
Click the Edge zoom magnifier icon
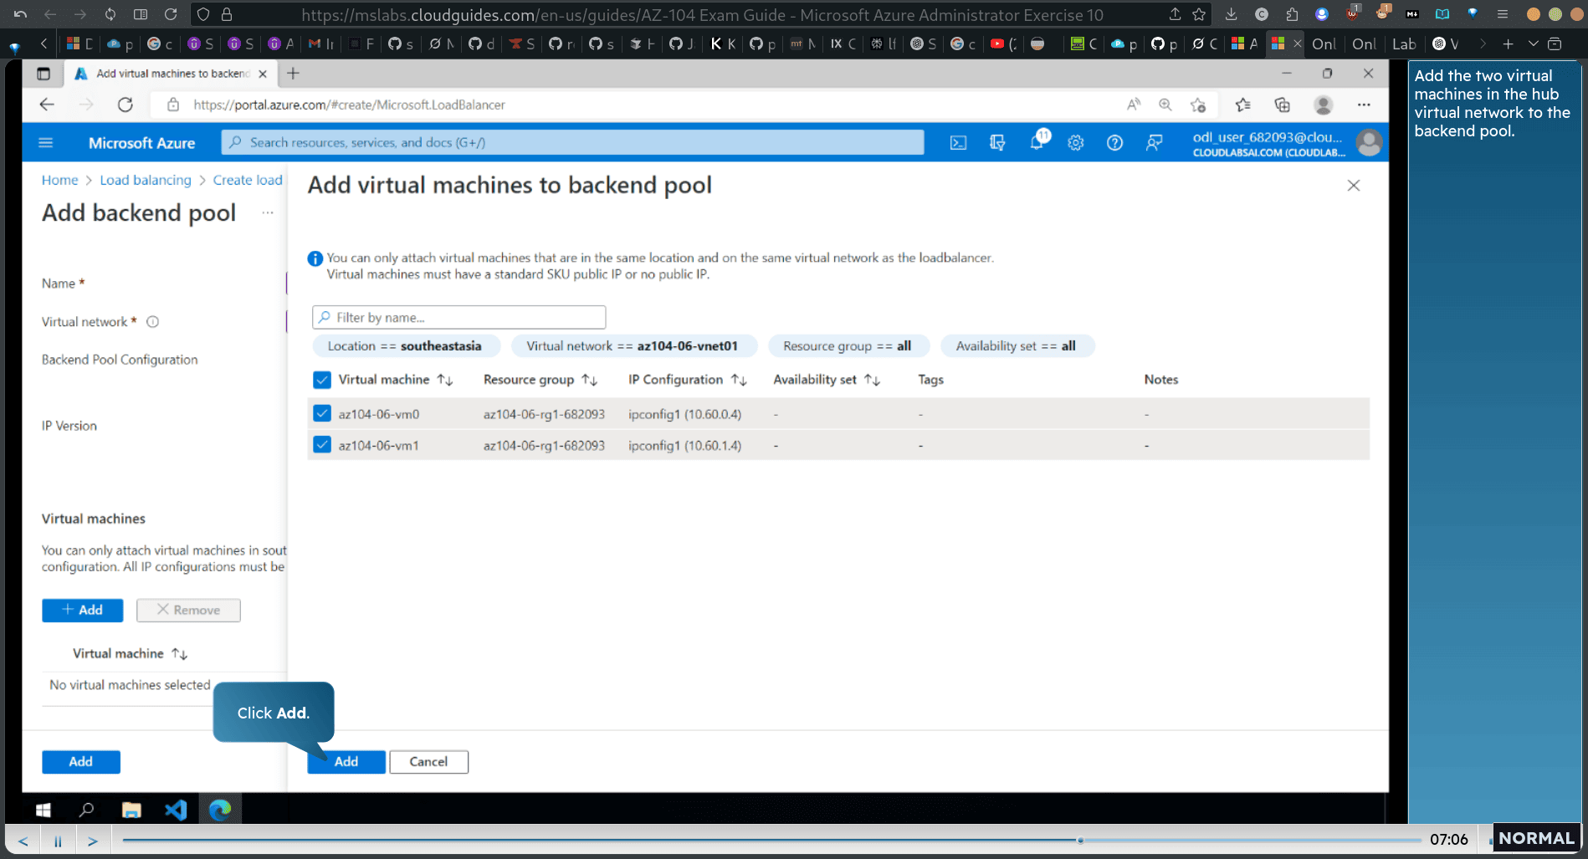1165,105
